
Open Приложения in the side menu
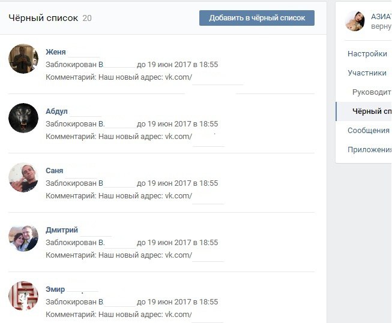pos(370,150)
